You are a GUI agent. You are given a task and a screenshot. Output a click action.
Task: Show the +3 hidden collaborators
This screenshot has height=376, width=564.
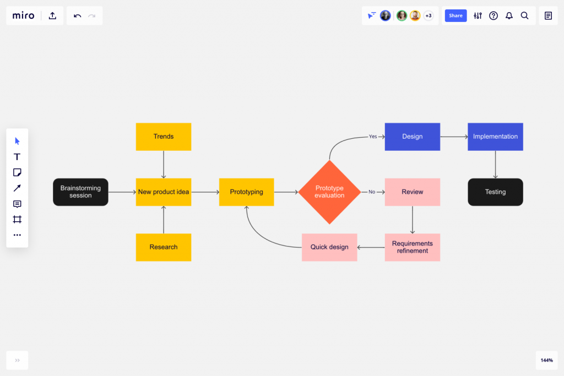[x=428, y=15]
